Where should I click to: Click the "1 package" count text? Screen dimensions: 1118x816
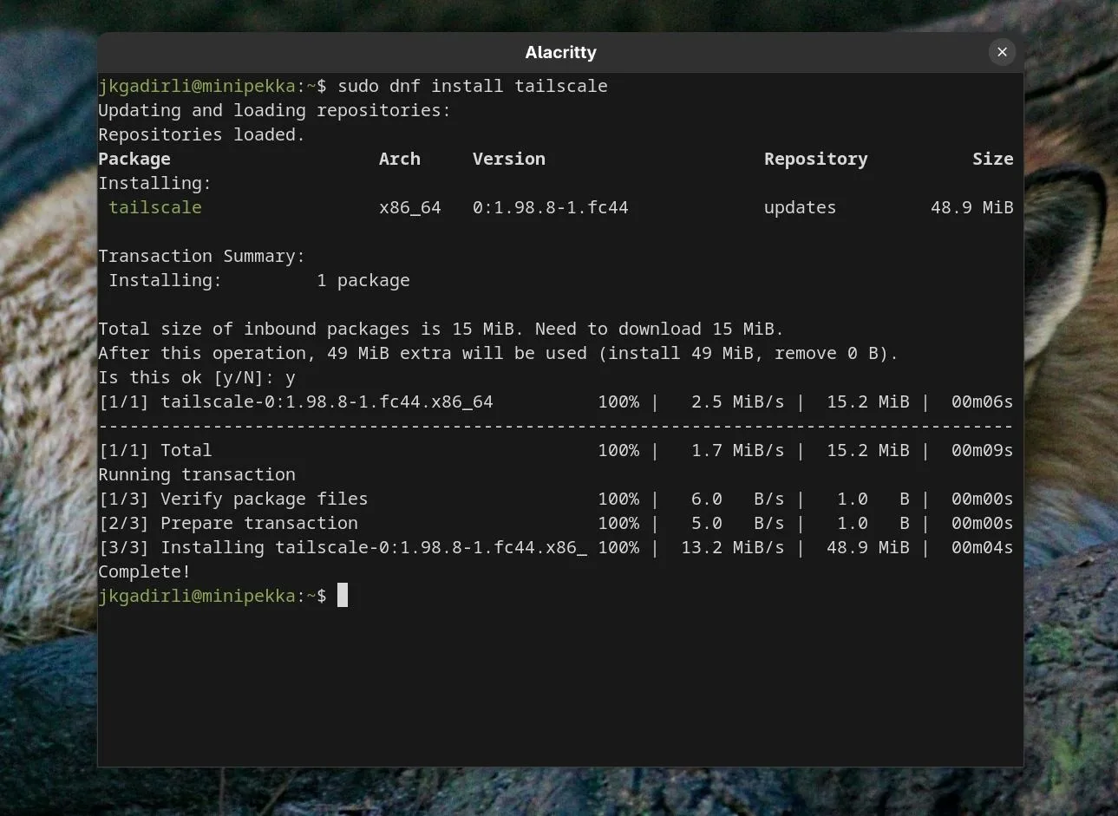[x=363, y=280]
